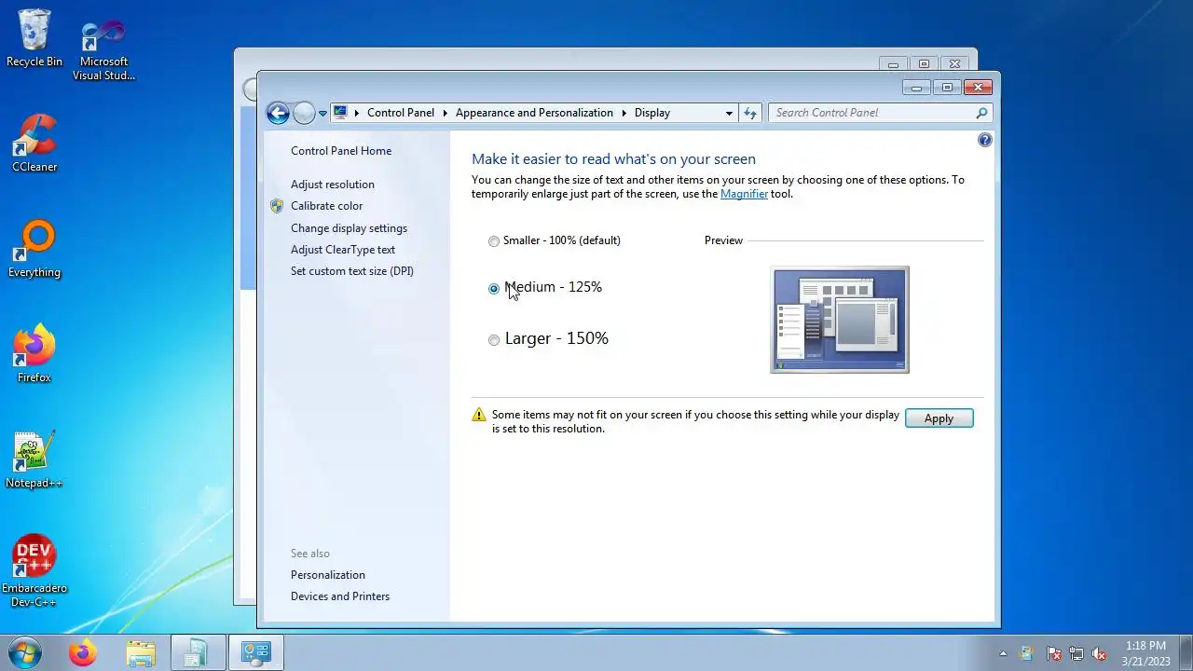Viewport: 1193px width, 671px height.
Task: Select Smaller - 100% (default) radio
Action: tap(494, 241)
